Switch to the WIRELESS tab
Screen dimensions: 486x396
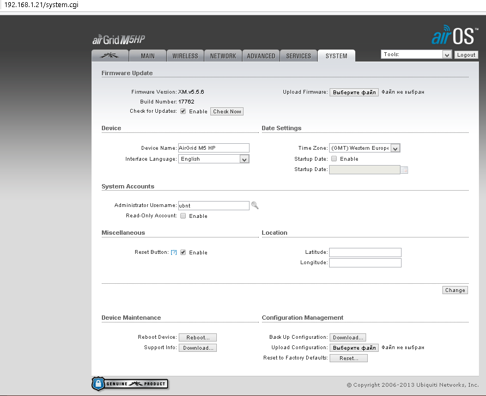click(185, 56)
